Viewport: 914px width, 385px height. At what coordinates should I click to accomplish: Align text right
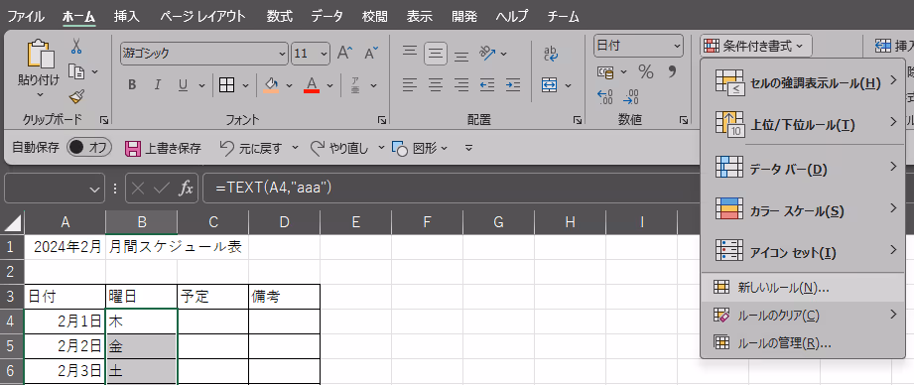click(461, 85)
